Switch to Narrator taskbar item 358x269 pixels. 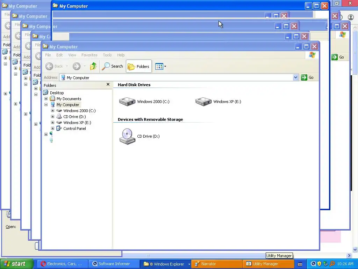[x=217, y=264]
